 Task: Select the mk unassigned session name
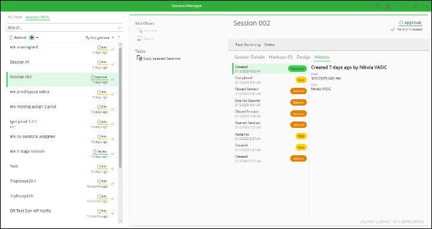coord(24,47)
